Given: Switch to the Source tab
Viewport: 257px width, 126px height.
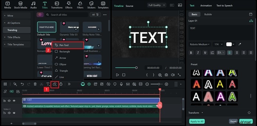Looking at the screenshot, I should pyautogui.click(x=129, y=6).
